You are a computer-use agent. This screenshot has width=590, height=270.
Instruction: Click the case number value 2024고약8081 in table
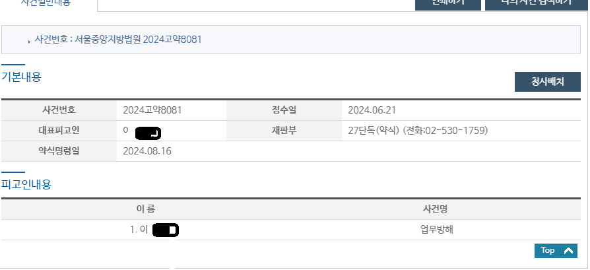(152, 110)
